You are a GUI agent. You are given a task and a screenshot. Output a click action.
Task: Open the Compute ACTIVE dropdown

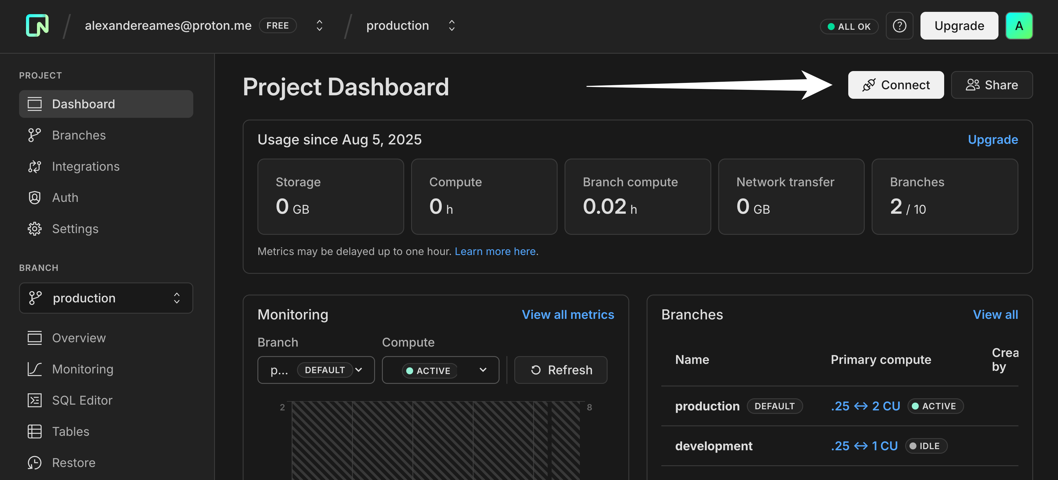coord(440,370)
